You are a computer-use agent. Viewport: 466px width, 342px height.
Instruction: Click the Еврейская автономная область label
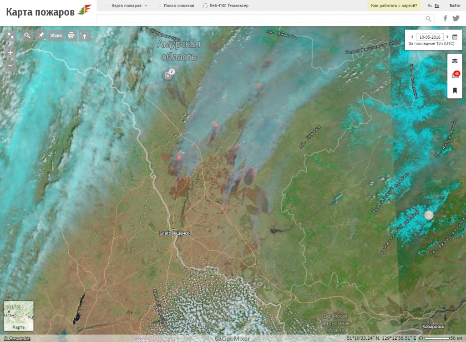pyautogui.click(x=335, y=323)
